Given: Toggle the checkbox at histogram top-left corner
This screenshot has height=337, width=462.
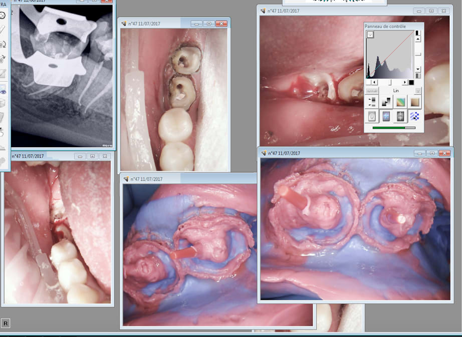Looking at the screenshot, I should (370, 35).
